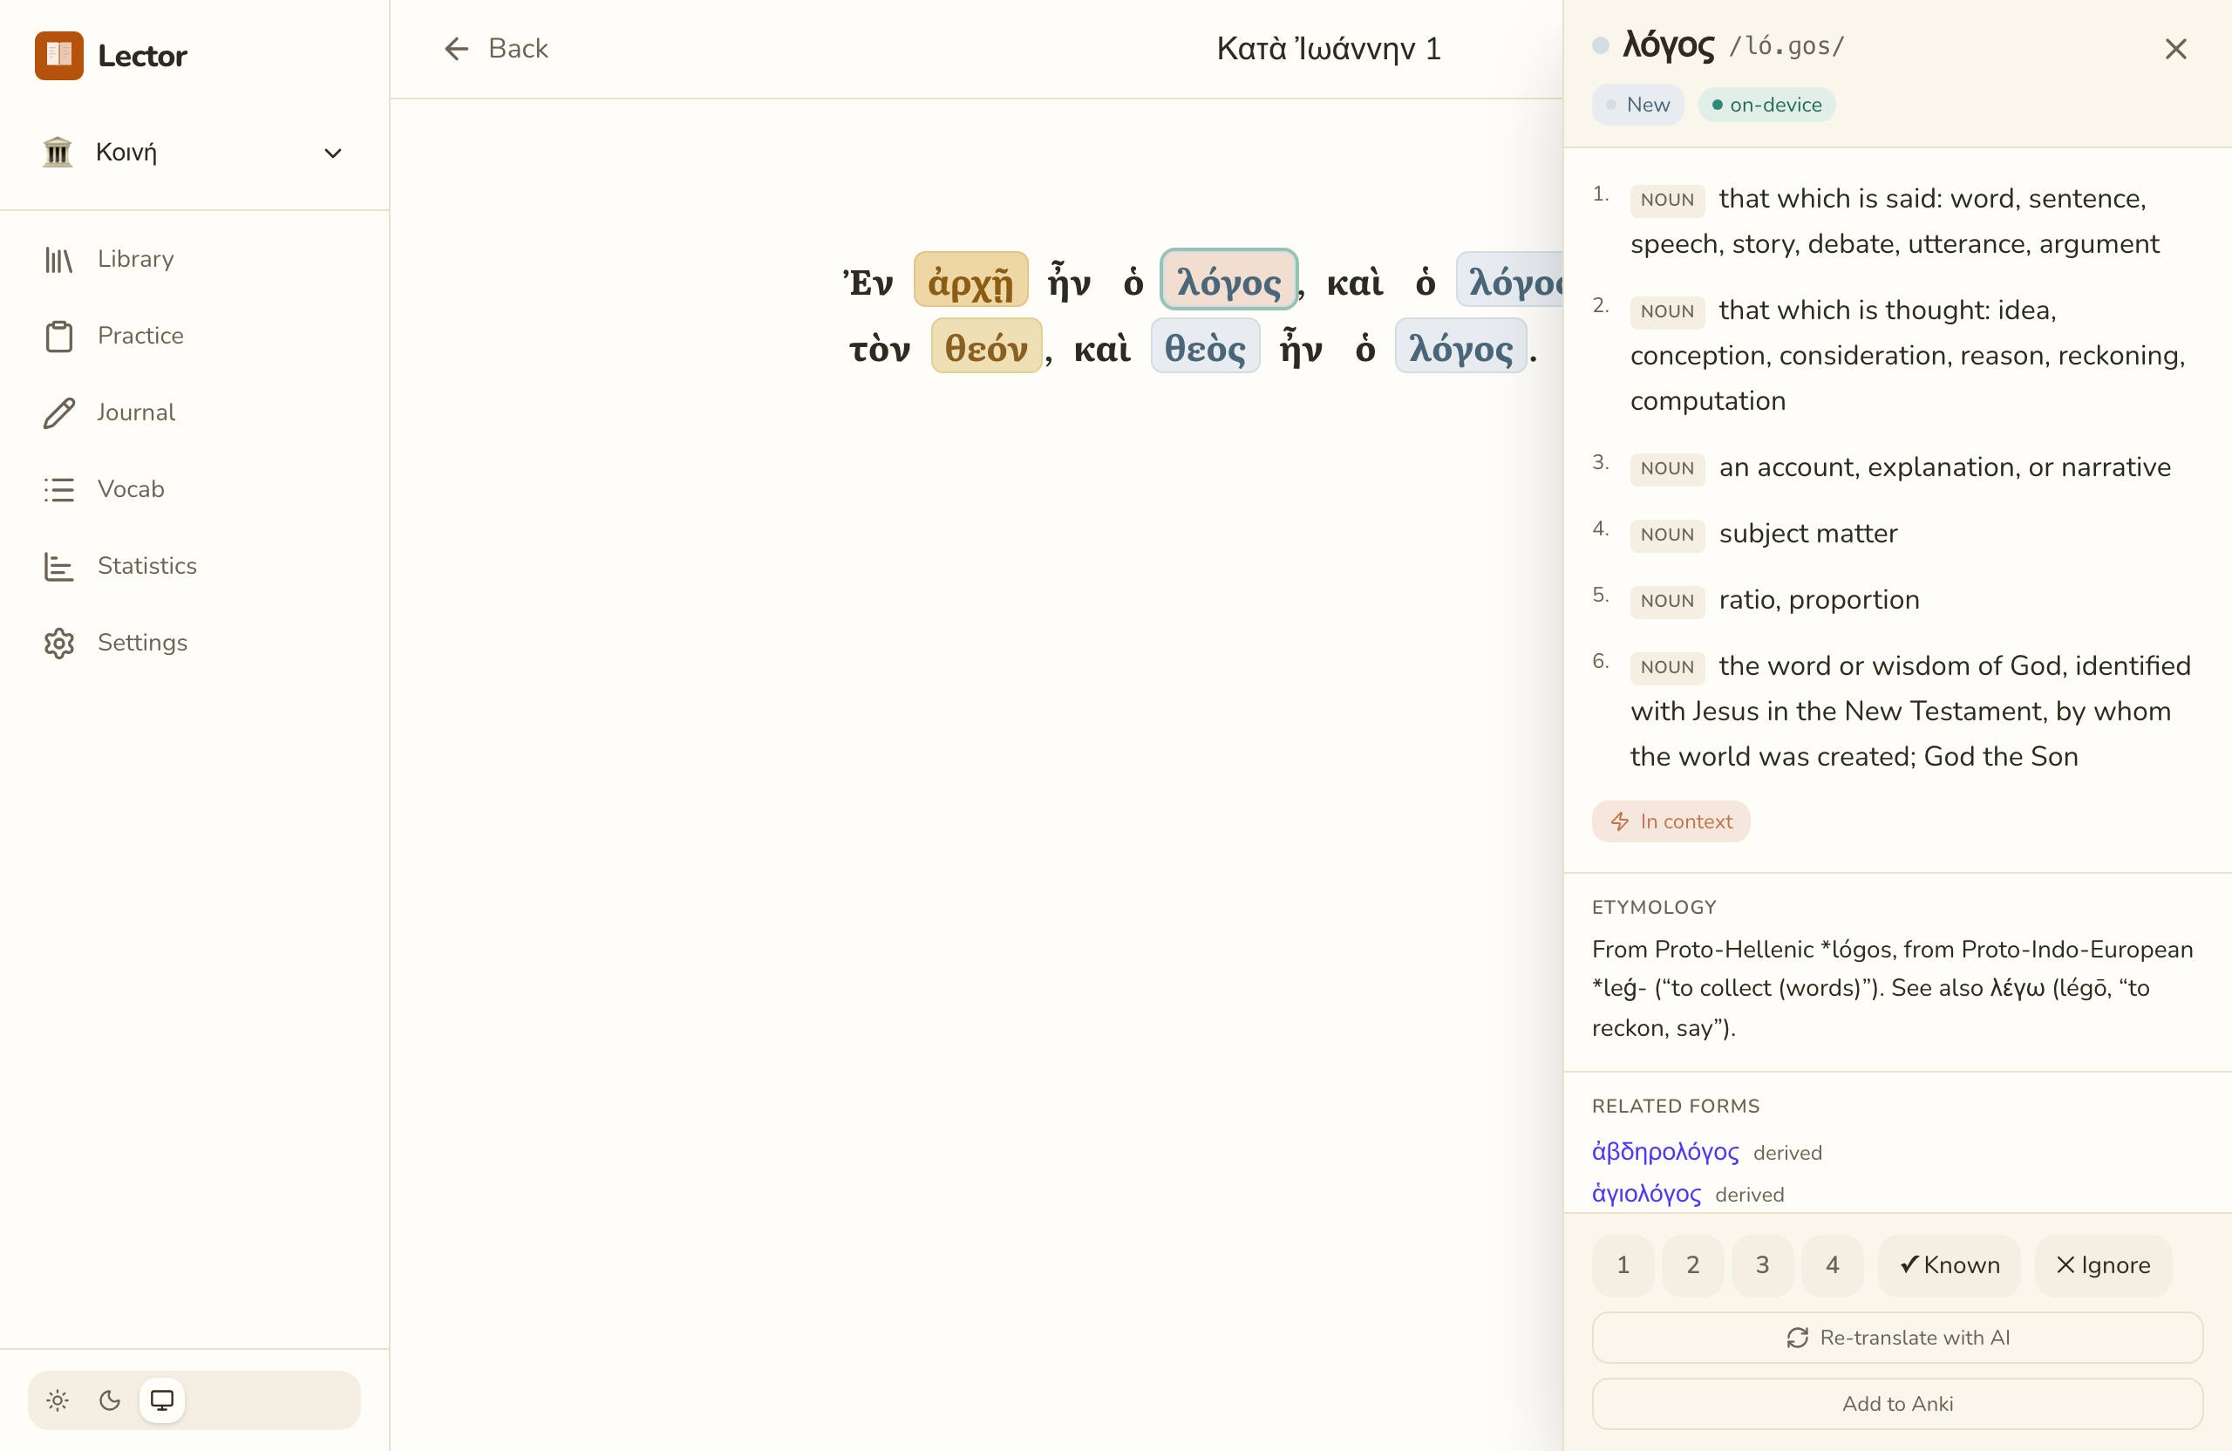Click the partially hidden second λόγος
Viewport: 2232px width, 1451px height.
[1511, 280]
